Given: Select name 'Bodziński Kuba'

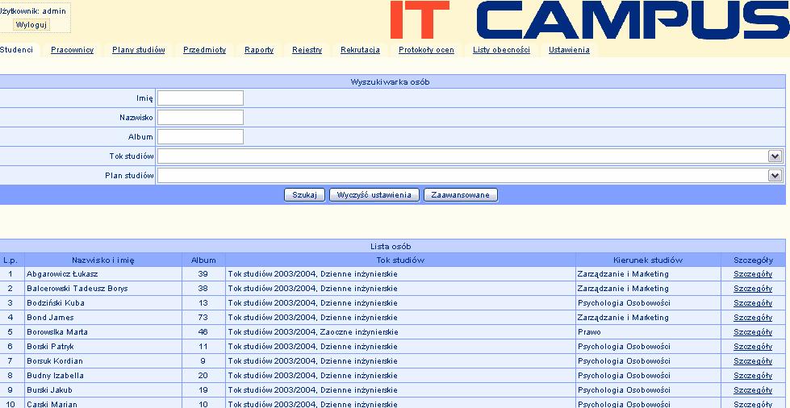Looking at the screenshot, I should coord(56,303).
